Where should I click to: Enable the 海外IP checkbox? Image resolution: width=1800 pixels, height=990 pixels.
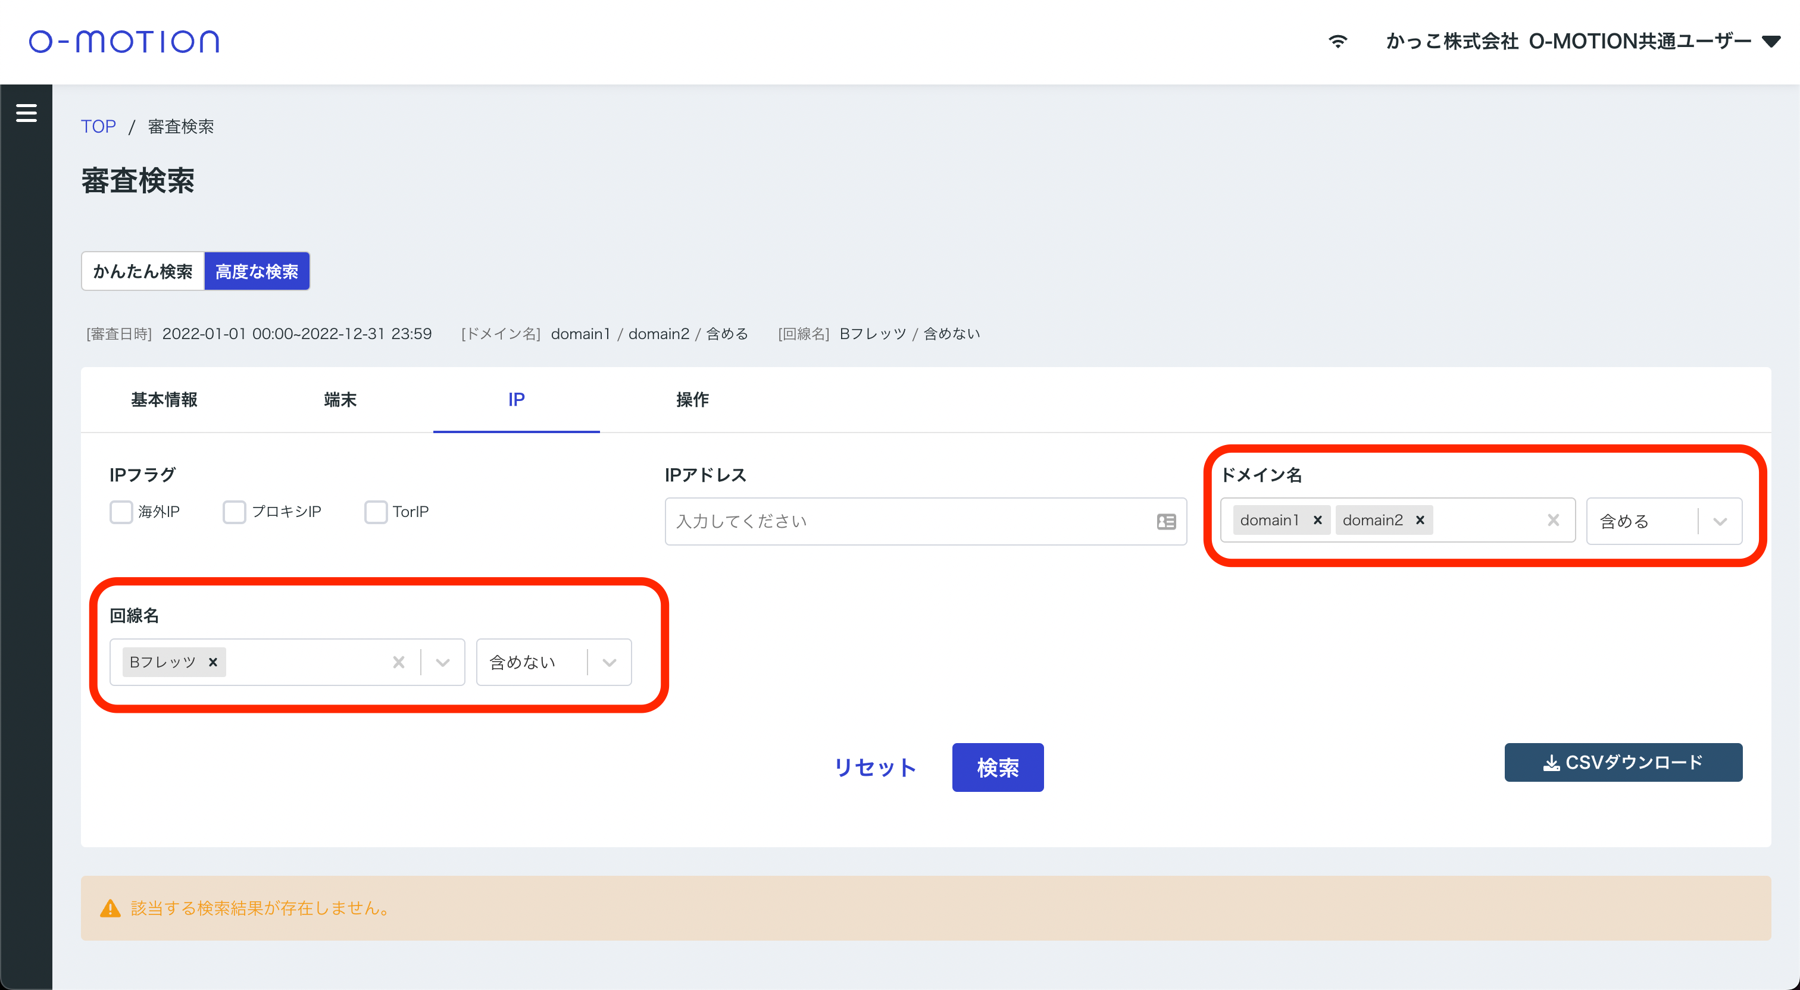pos(121,512)
